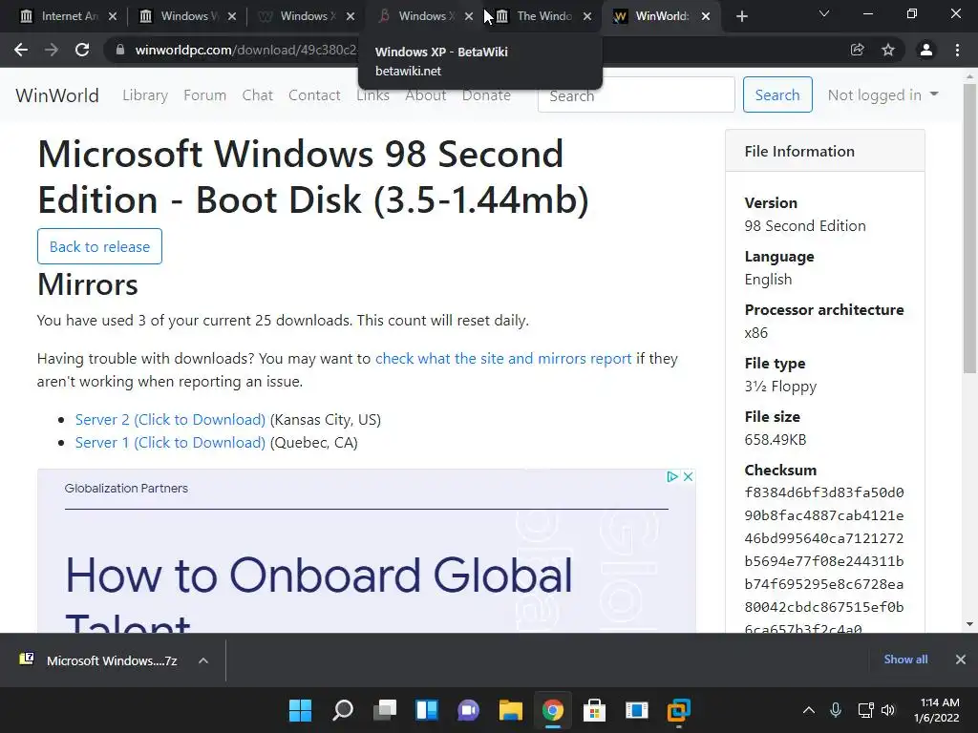Viewport: 978px width, 733px height.
Task: Open Chrome profile avatar menu
Action: (x=926, y=50)
